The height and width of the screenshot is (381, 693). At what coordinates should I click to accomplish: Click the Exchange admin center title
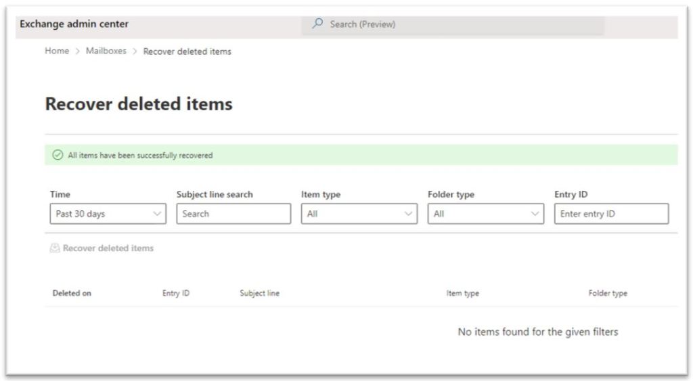click(74, 24)
